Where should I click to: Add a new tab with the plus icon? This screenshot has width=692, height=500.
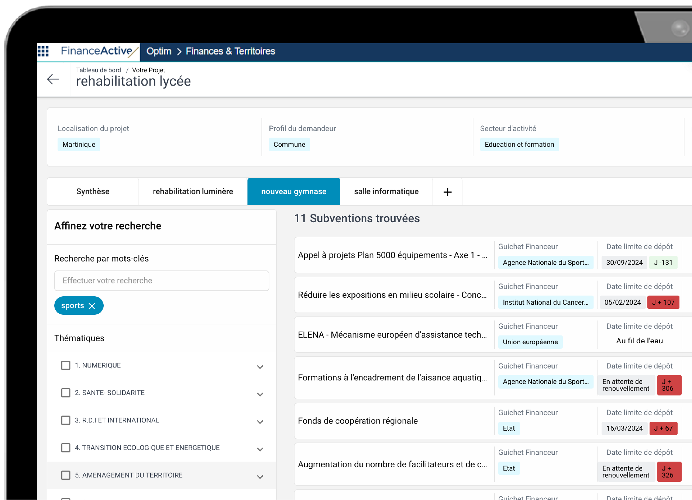pyautogui.click(x=447, y=192)
